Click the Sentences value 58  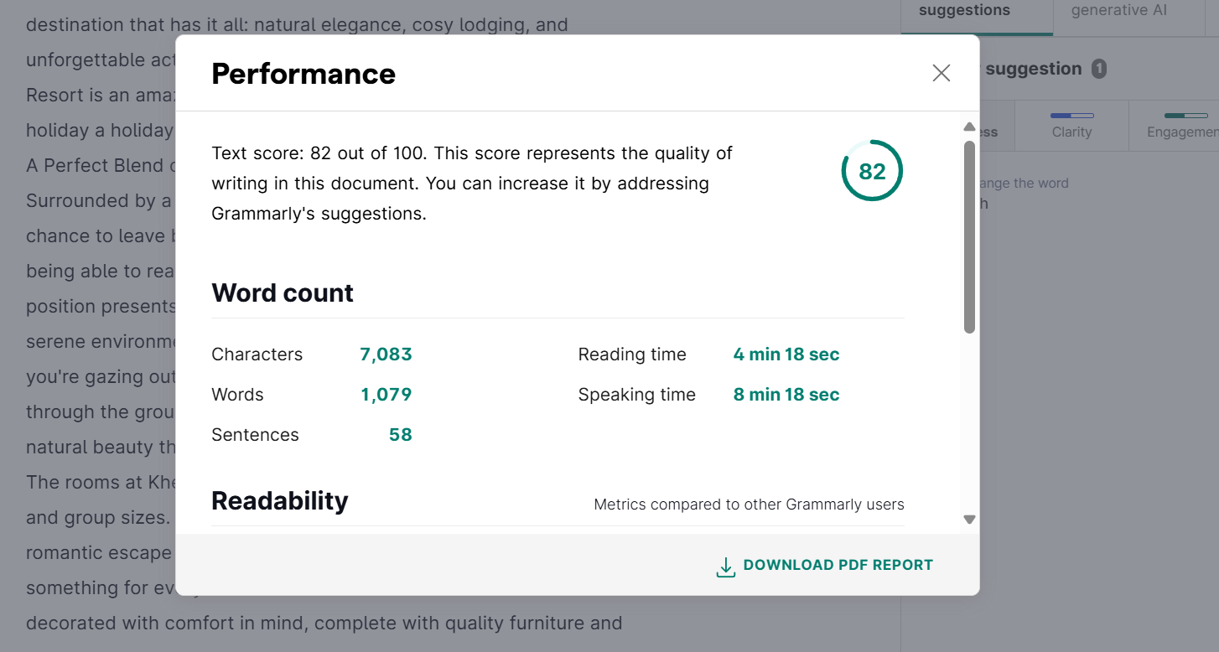pyautogui.click(x=401, y=435)
